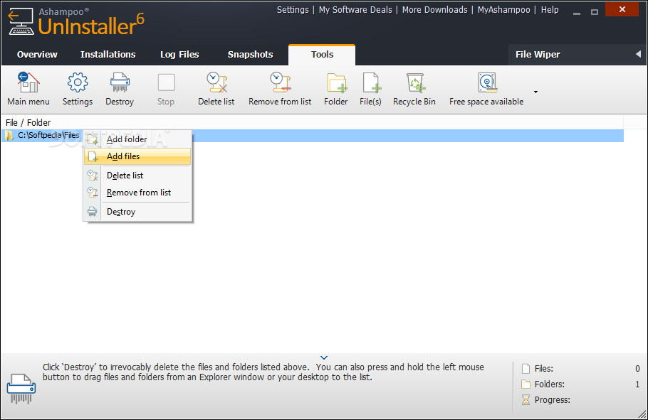Screen dimensions: 648x420
Task: Select the C:\Softpedia\Files list row
Action: point(313,135)
